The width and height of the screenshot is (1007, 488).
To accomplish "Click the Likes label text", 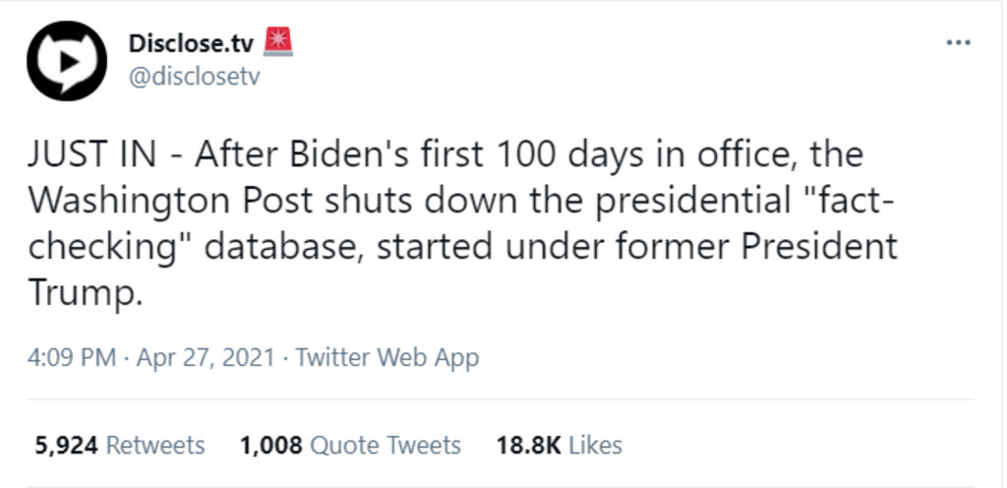I will pos(596,445).
